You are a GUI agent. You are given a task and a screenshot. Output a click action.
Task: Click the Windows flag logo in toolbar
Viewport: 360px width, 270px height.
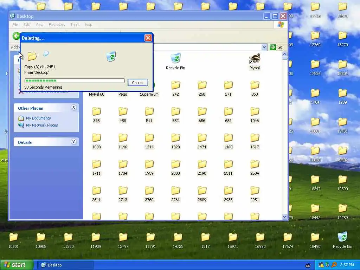[281, 25]
